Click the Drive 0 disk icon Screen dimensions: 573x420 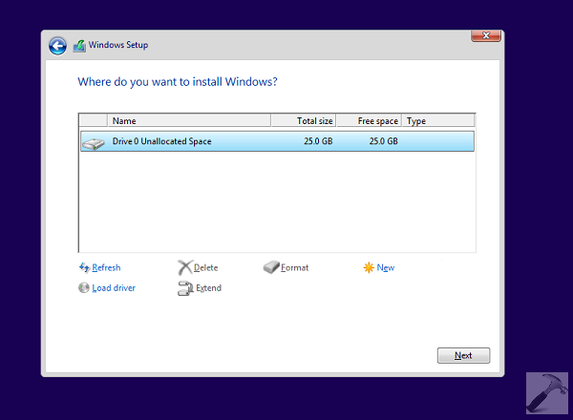tap(94, 143)
